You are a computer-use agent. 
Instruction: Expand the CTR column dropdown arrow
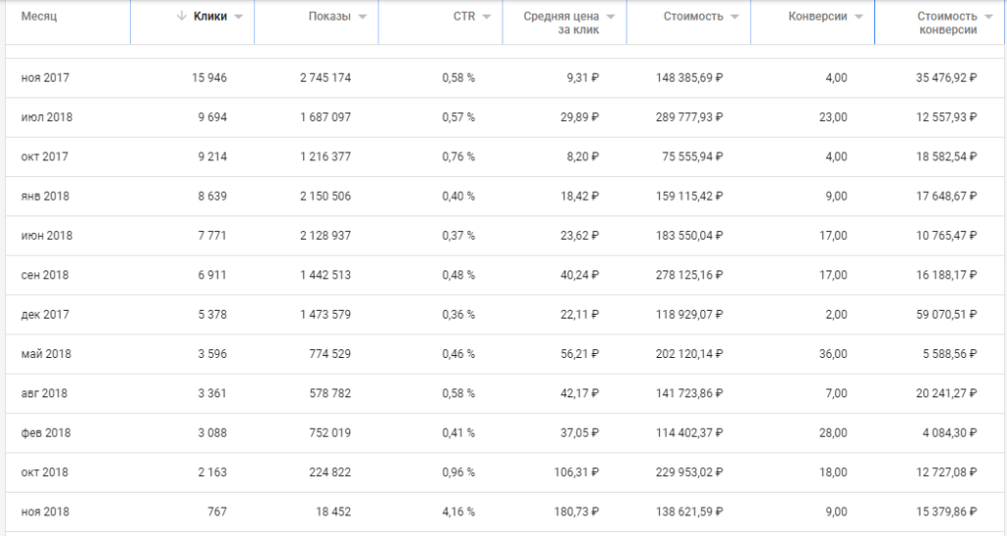[x=487, y=17]
